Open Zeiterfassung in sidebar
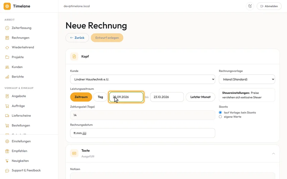The height and width of the screenshot is (179, 287). click(x=22, y=28)
